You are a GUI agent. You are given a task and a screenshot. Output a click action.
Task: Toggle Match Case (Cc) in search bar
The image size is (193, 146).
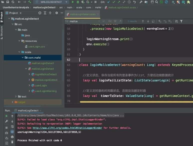click(110, 21)
